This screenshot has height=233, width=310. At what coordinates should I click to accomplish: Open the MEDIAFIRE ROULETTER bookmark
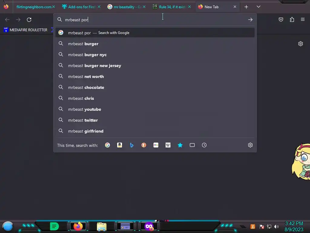point(25,30)
